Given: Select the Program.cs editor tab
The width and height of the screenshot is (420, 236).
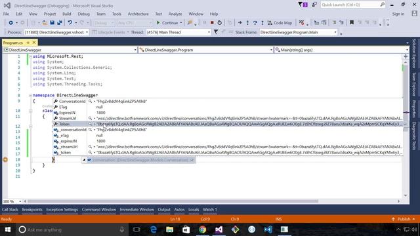Looking at the screenshot, I should click(13, 43).
